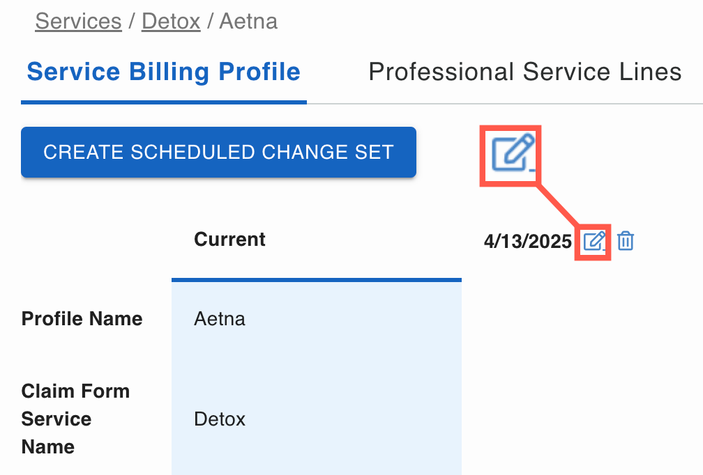
Task: Click the enlarged pencil edit icon callout
Action: [512, 153]
